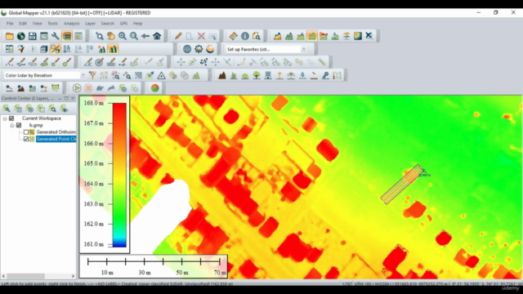Click the Zoom Out magnifier icon
Image resolution: width=523 pixels, height=294 pixels.
134,36
